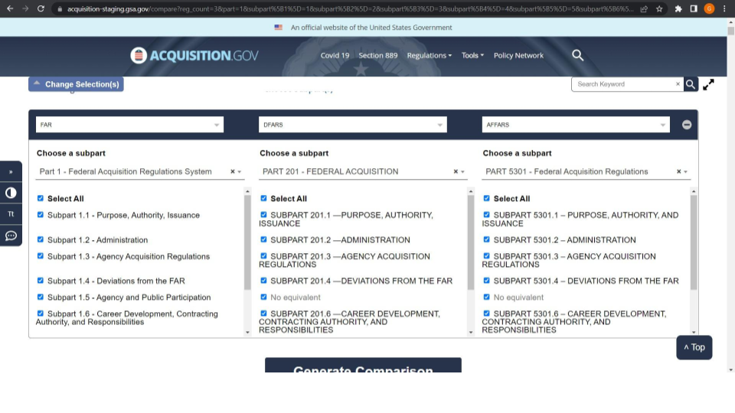
Task: Toggle Select All in DFARS column
Action: coord(263,198)
